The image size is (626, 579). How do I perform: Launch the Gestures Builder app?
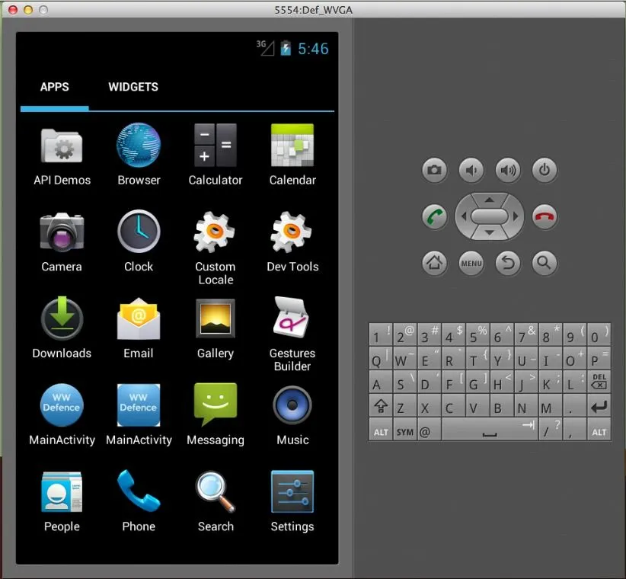pos(292,320)
